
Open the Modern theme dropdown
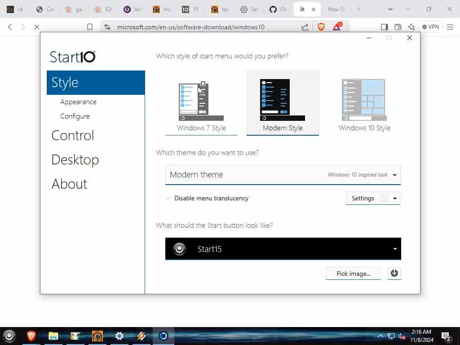pos(283,175)
